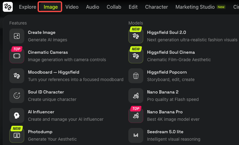Viewport: 239px width, 145px height.
Task: Open the Character menu
Action: tap(156, 7)
